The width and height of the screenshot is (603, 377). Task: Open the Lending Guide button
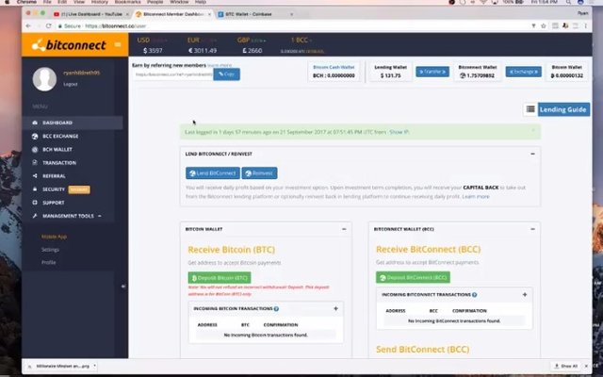[563, 109]
